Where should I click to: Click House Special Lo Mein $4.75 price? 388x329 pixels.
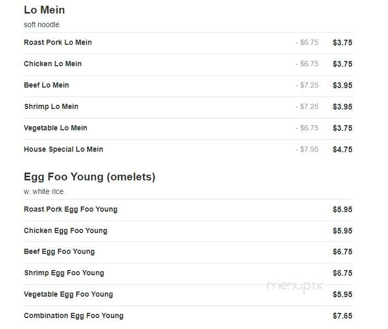(343, 150)
